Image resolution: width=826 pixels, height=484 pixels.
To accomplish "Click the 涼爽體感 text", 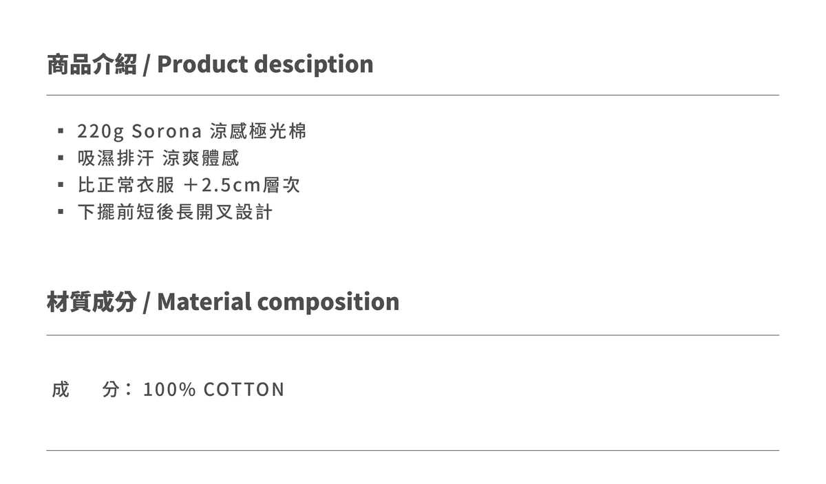I will (201, 158).
